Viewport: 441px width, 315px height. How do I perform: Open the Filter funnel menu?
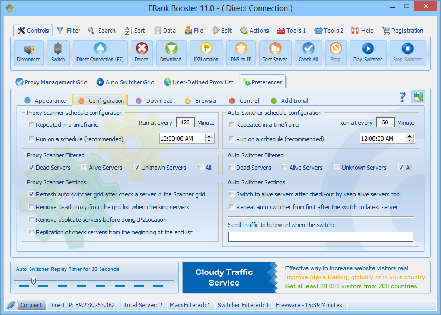(69, 31)
